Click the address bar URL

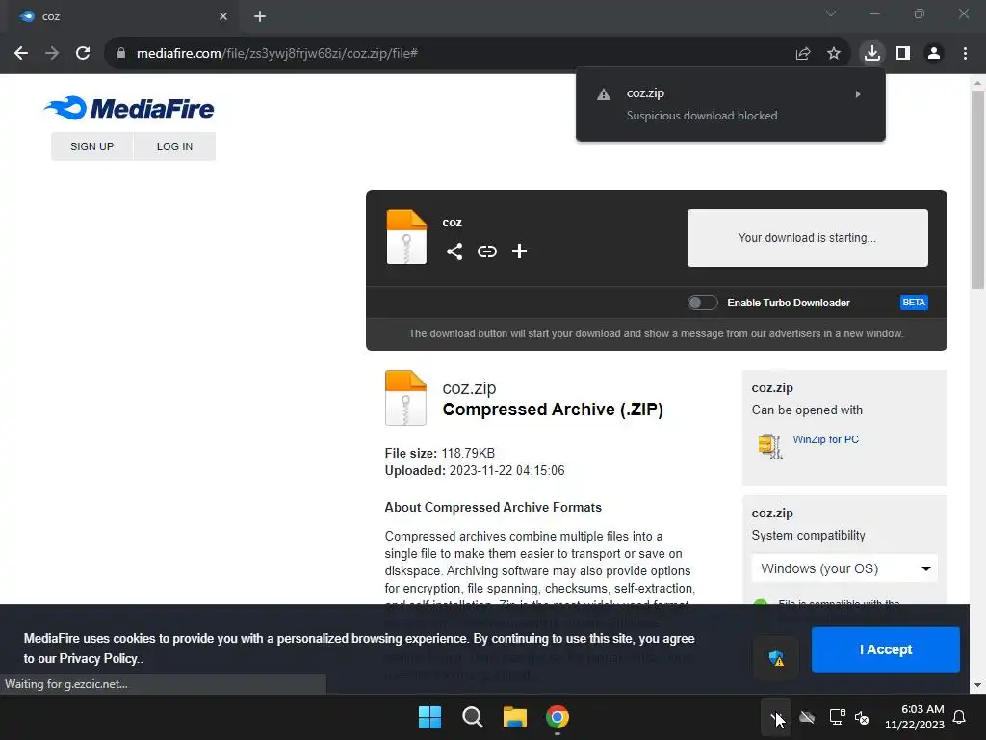pos(276,54)
